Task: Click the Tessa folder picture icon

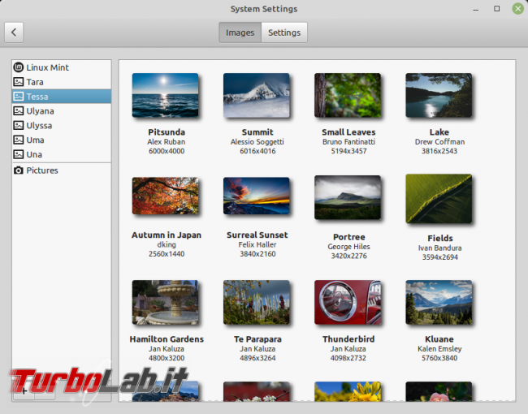Action: pyautogui.click(x=18, y=97)
